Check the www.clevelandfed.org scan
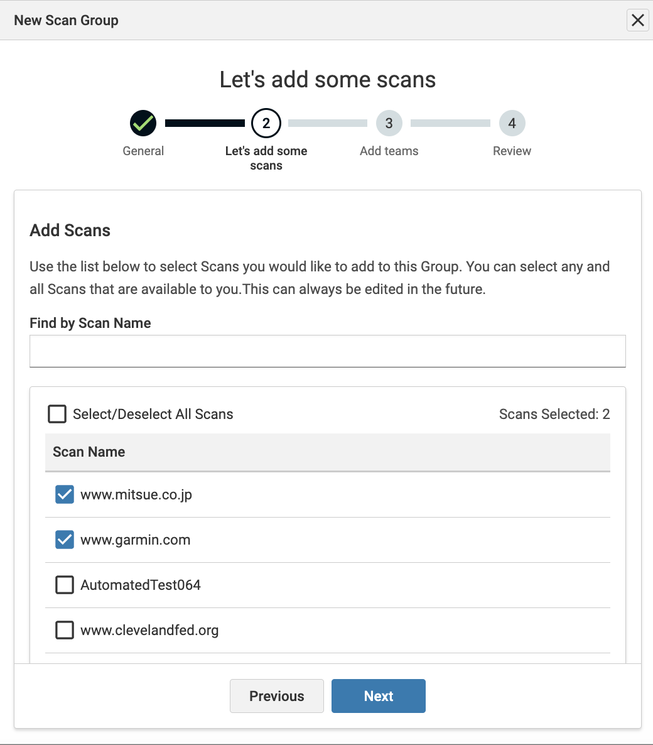653x745 pixels. (x=65, y=630)
